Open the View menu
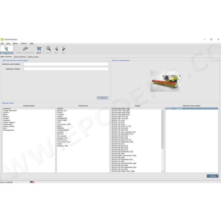This screenshot has width=221, height=221. click(x=8, y=44)
